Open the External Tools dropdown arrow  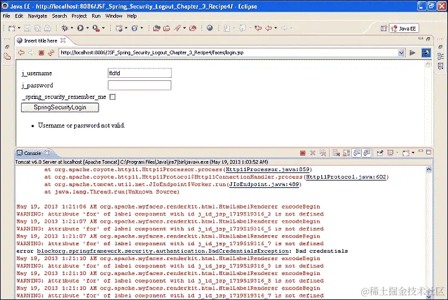103,28
